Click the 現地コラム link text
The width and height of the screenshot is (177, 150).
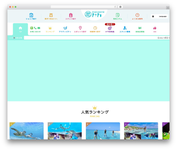[x=118, y=19]
